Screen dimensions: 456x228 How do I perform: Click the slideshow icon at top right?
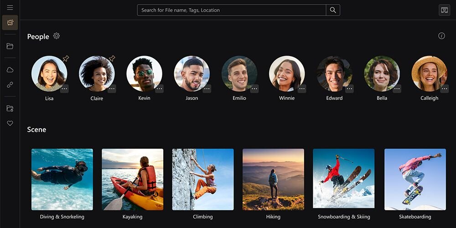pos(444,10)
